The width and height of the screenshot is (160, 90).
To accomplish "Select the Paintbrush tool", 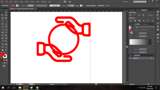I will pyautogui.click(x=6, y=24).
